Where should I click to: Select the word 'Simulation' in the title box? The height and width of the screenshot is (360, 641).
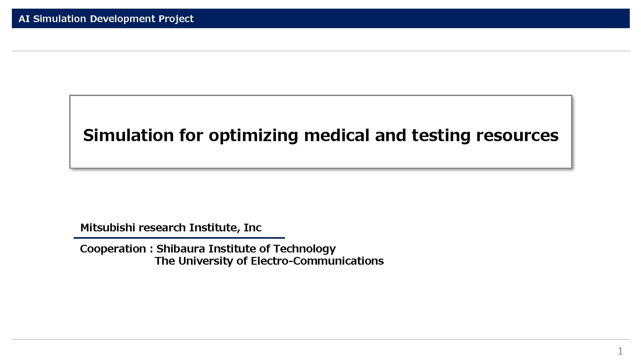point(128,135)
